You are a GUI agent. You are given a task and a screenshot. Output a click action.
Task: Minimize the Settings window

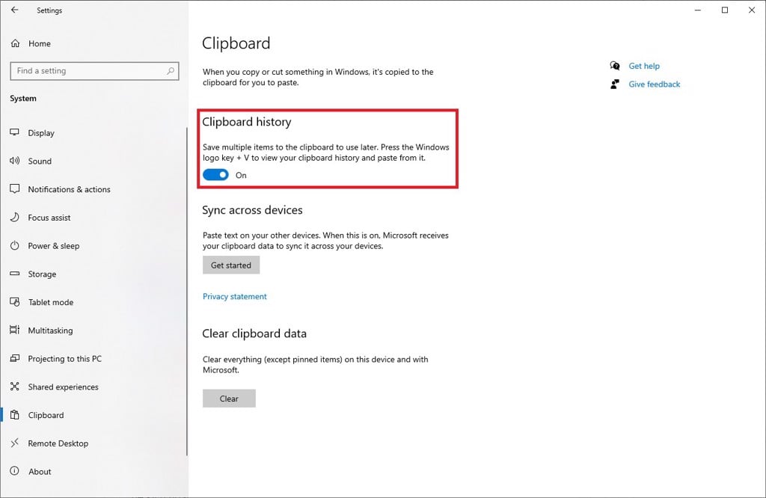coord(698,10)
